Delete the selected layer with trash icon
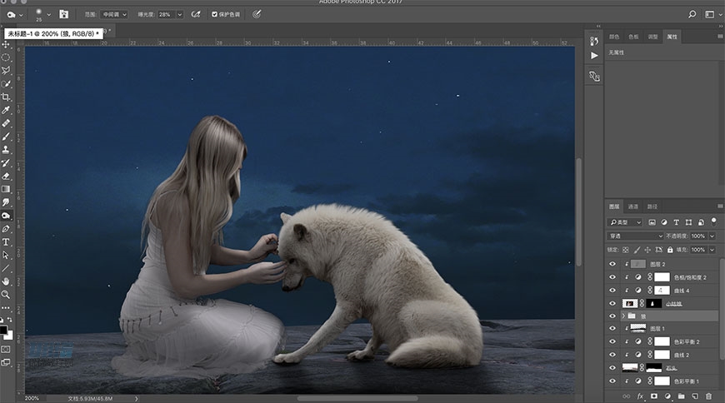Image resolution: width=725 pixels, height=403 pixels. click(x=708, y=396)
